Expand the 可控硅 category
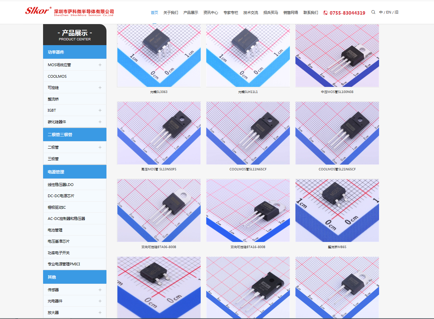 click(100, 88)
